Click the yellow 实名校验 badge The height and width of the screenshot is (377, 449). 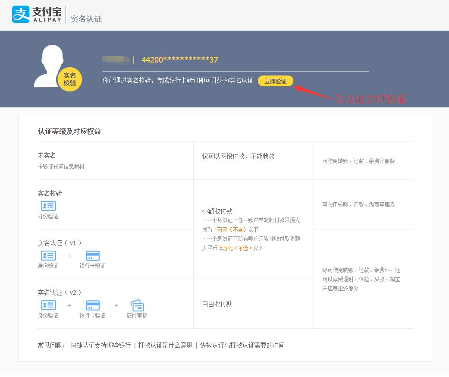pyautogui.click(x=69, y=79)
